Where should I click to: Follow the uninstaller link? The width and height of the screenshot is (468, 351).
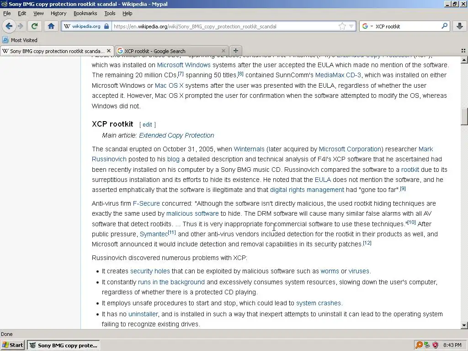[143, 314]
